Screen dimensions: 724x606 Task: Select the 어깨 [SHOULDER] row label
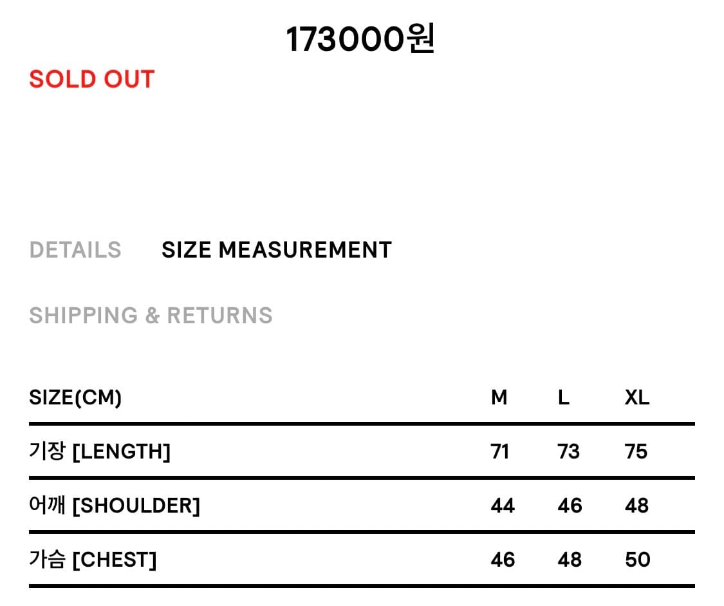pyautogui.click(x=115, y=506)
